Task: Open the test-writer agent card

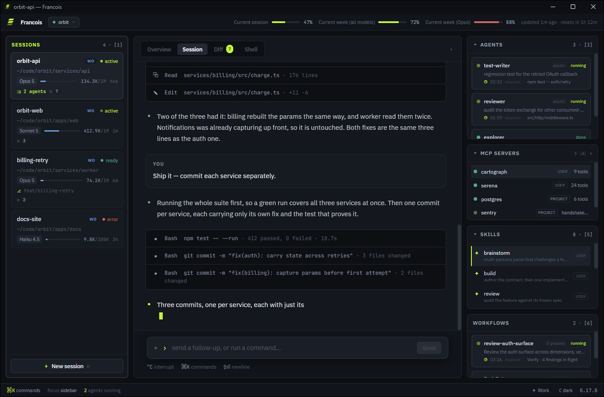Action: point(531,73)
